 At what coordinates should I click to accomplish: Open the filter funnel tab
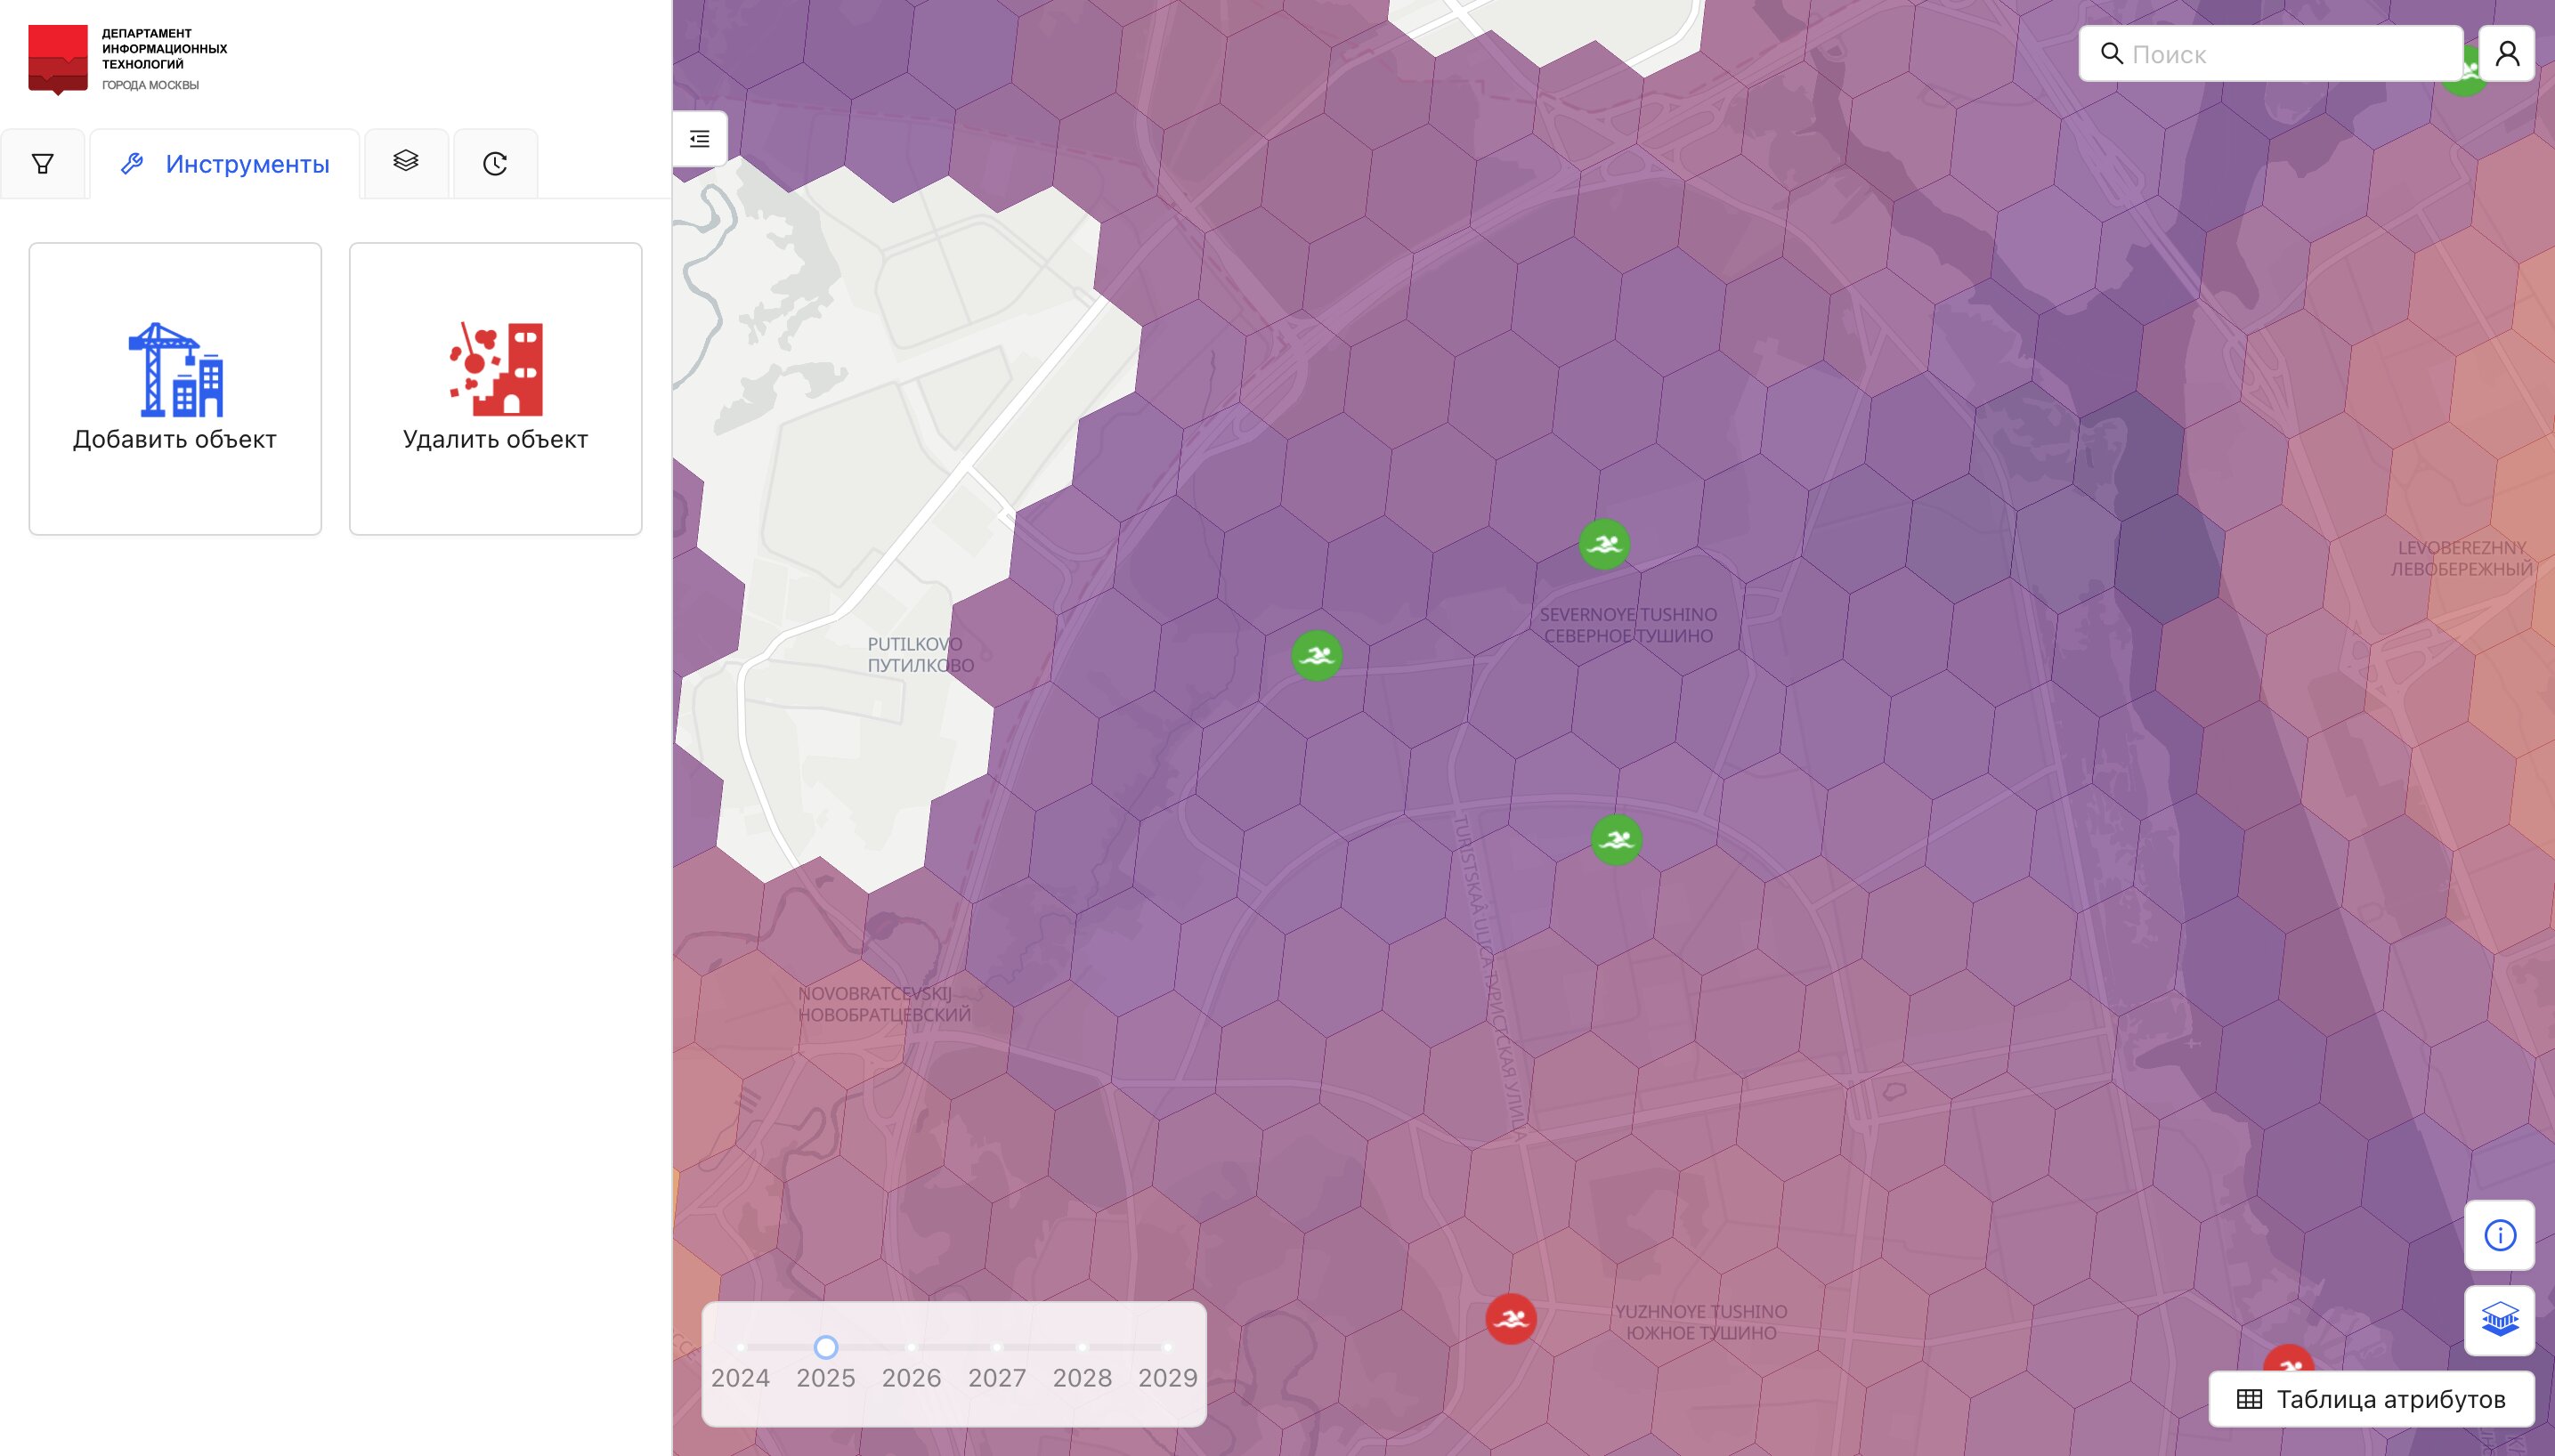click(42, 164)
